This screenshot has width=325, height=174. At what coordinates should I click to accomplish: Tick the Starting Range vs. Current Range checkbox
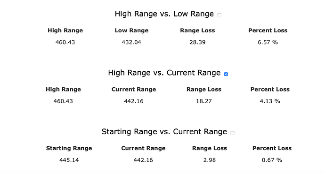232,133
